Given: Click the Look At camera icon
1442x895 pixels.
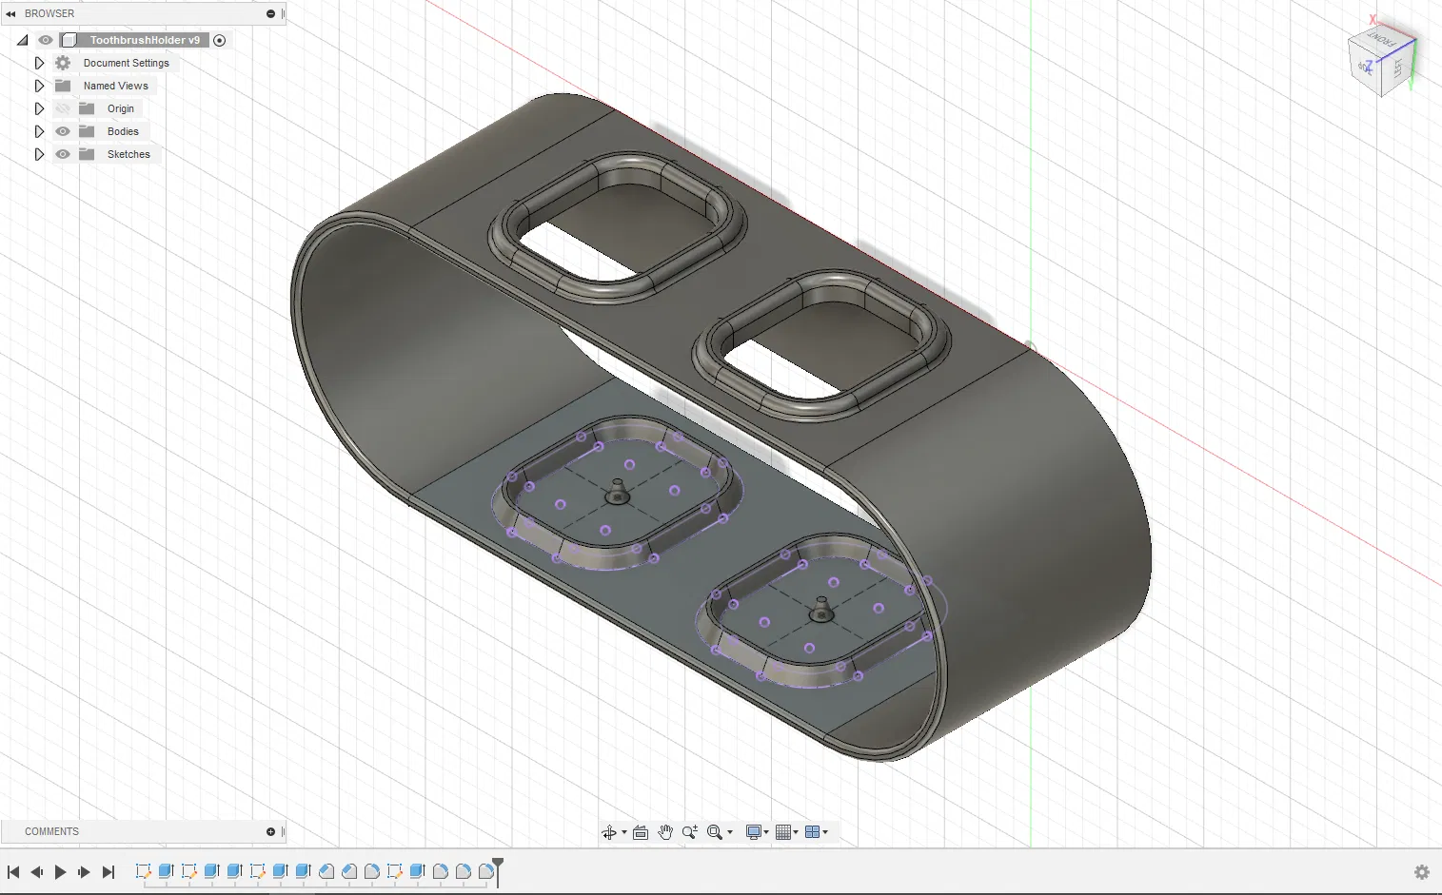Looking at the screenshot, I should point(641,832).
